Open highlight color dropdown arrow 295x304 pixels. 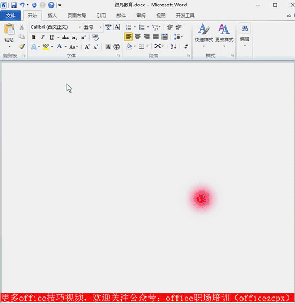pyautogui.click(x=52, y=47)
